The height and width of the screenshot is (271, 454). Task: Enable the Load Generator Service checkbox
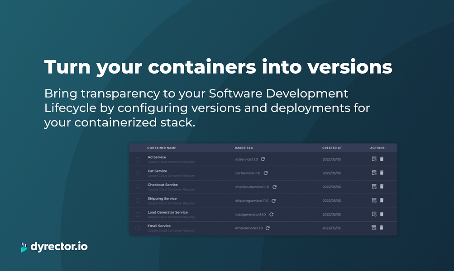tap(138, 215)
